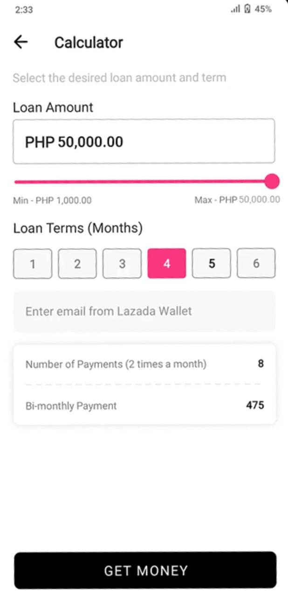Tap the Number of Payments row
Screen dimensions: 288x598
tap(144, 364)
